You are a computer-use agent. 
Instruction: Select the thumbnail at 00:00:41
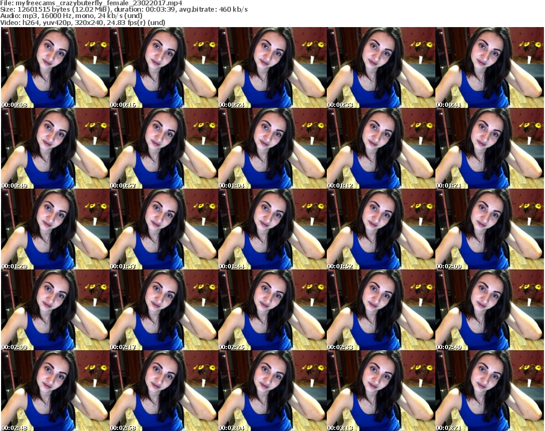point(490,67)
